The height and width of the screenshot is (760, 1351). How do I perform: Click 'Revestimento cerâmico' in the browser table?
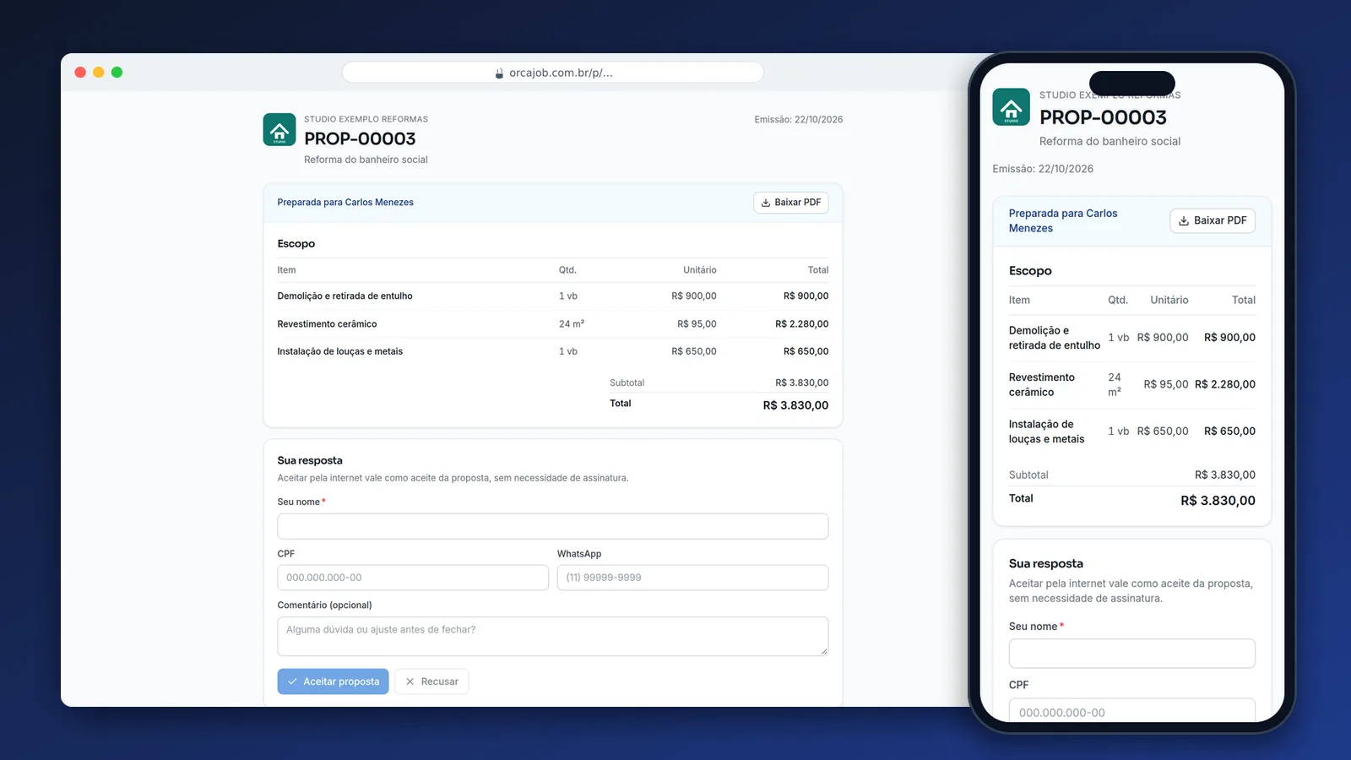(327, 324)
